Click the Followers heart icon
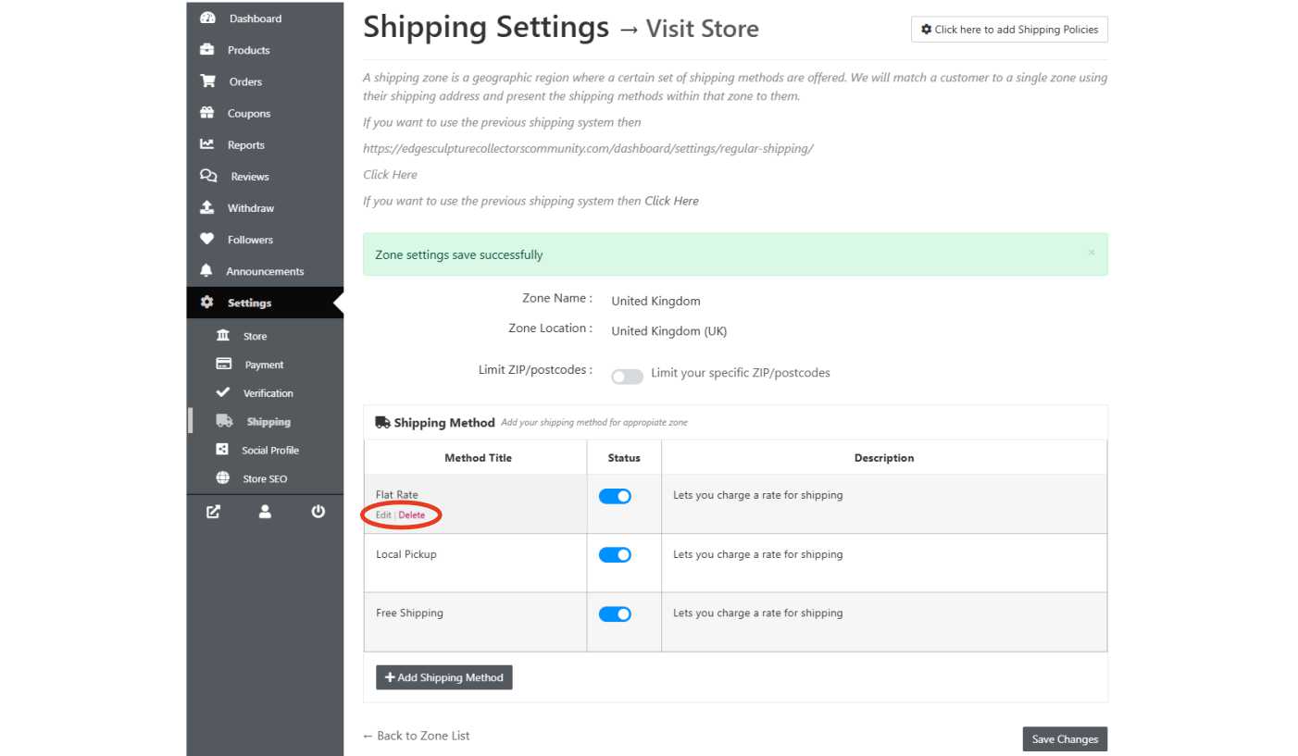Image resolution: width=1298 pixels, height=756 pixels. [207, 240]
